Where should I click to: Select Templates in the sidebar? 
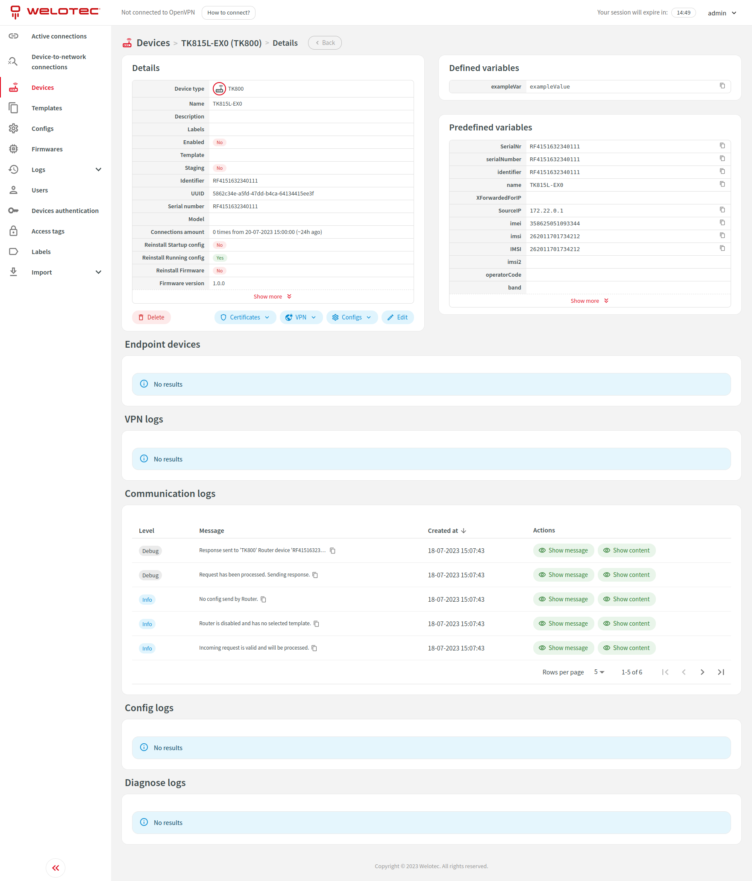tap(47, 108)
